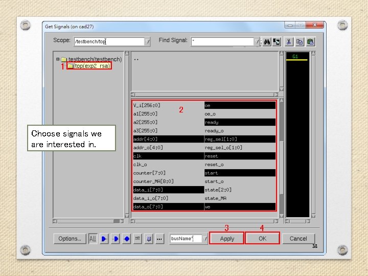Viewport: 368px width, 276px height.
Task: Click the Cancel button
Action: 298,239
